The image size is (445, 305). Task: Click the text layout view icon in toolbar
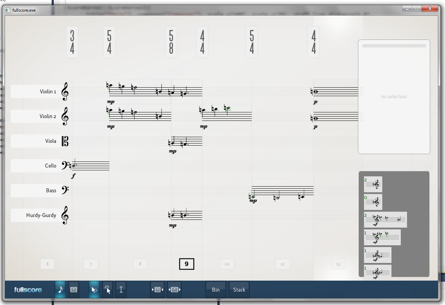point(74,290)
